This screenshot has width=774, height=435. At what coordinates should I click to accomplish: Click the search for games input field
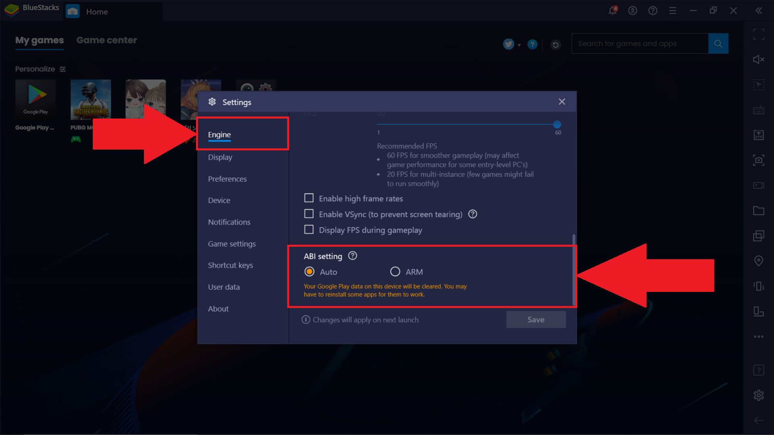coord(640,44)
